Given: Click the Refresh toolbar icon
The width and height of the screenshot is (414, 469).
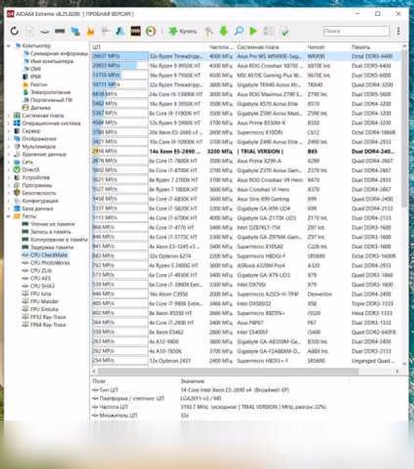Looking at the screenshot, I should click(x=14, y=31).
